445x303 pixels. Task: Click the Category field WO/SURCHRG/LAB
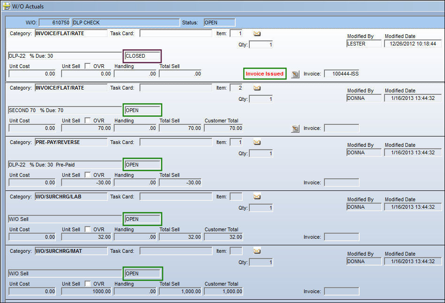pyautogui.click(x=71, y=197)
